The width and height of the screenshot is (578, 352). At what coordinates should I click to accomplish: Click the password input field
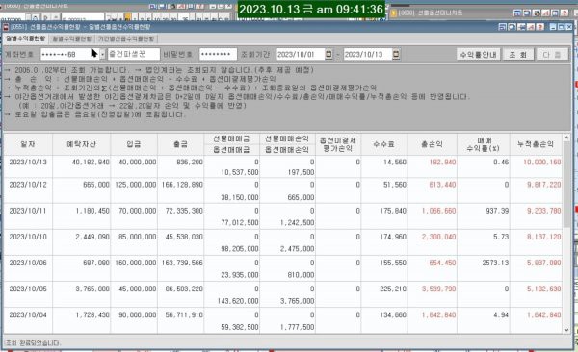218,54
